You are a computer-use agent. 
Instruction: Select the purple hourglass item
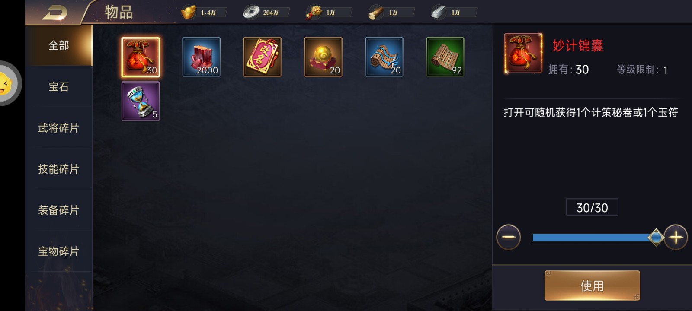pos(141,101)
